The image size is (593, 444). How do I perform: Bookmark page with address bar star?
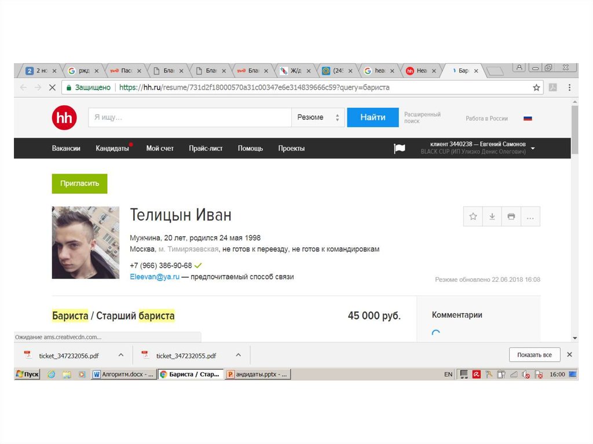tap(536, 87)
